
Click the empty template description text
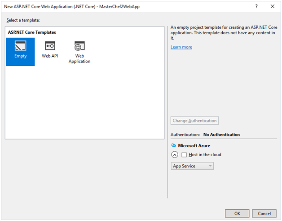pyautogui.click(x=224, y=32)
